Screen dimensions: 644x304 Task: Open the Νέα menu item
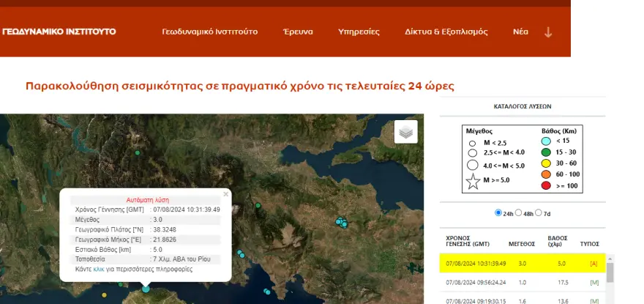520,31
